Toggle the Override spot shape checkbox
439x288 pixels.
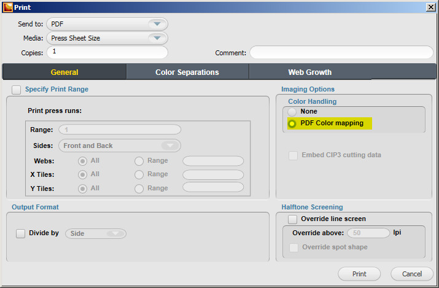293,247
